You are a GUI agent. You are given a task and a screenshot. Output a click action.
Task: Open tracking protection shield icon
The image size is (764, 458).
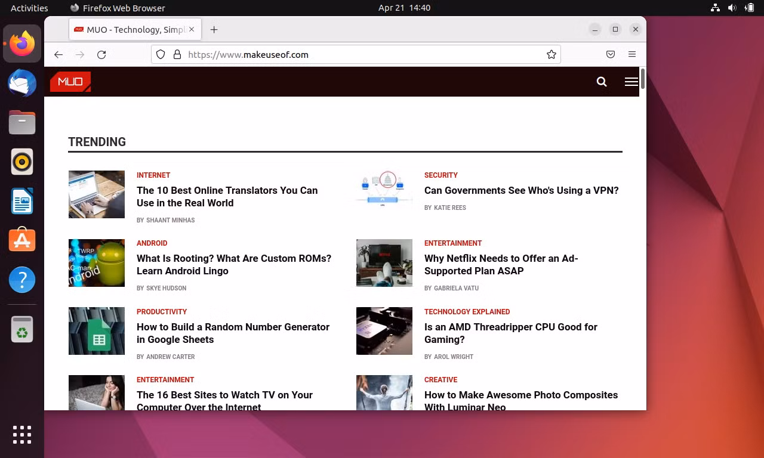click(x=161, y=54)
